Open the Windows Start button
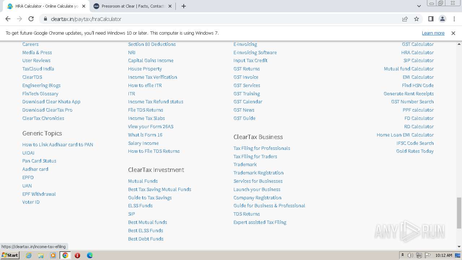The width and height of the screenshot is (462, 260). click(x=10, y=255)
